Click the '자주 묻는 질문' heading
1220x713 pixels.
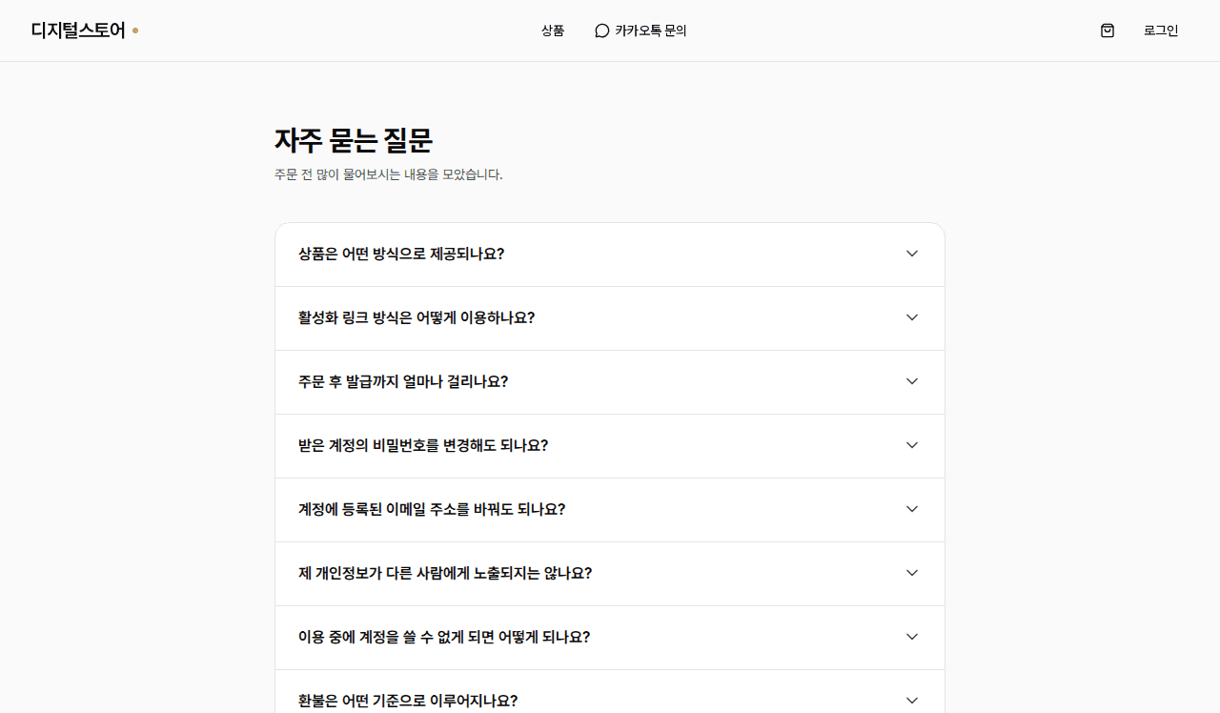pos(354,141)
